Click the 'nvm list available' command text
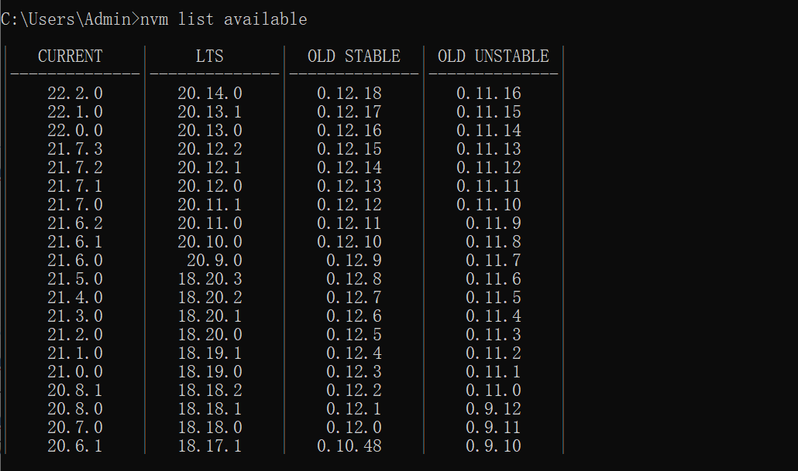Screen dimensions: 798x471 223,19
